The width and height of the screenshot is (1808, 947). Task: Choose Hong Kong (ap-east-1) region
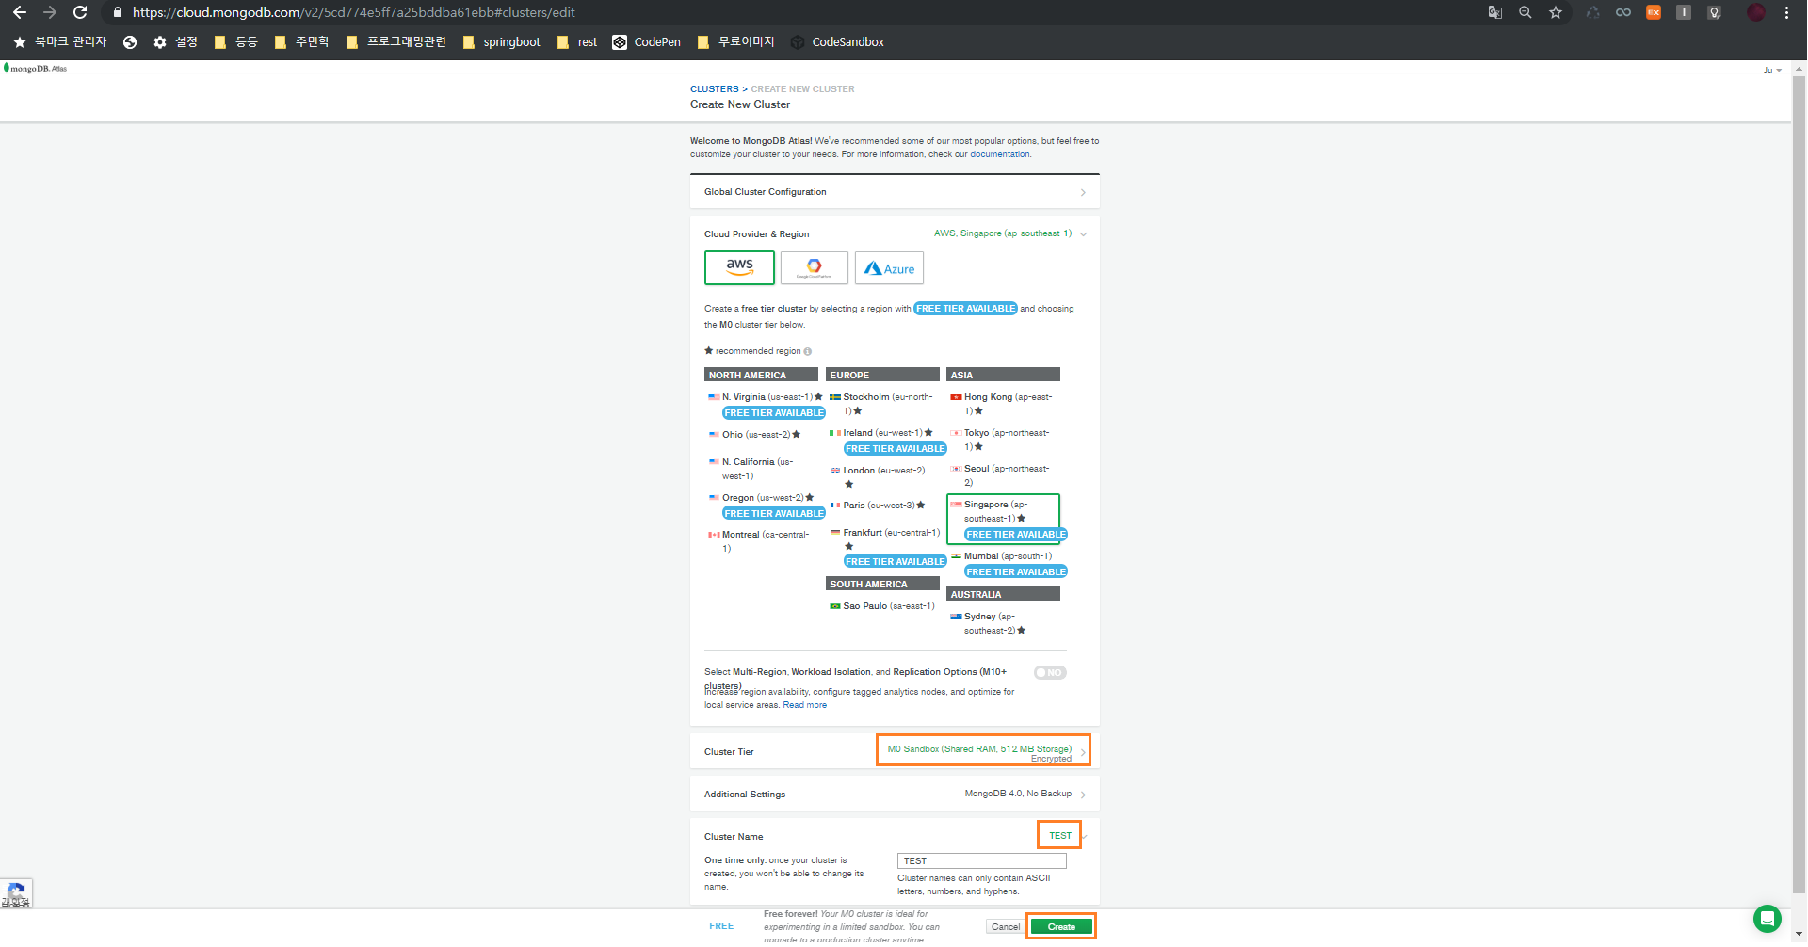tap(1001, 404)
